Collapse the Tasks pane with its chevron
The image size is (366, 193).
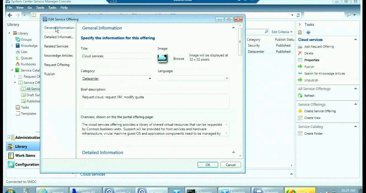300,24
